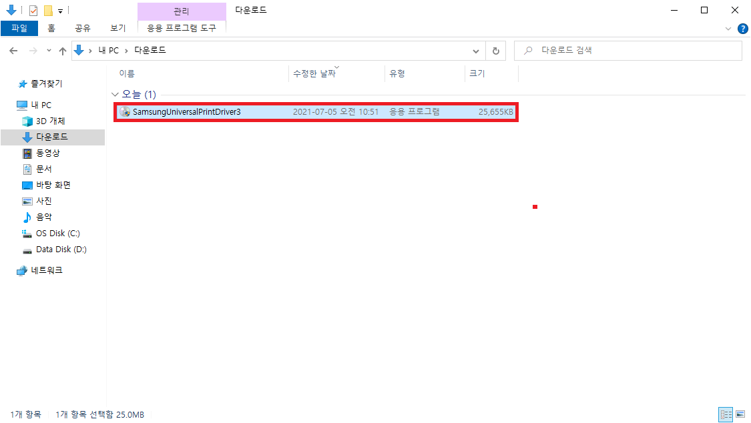751x423 pixels.
Task: Click the 응용 프로그램 type cell
Action: click(x=415, y=112)
